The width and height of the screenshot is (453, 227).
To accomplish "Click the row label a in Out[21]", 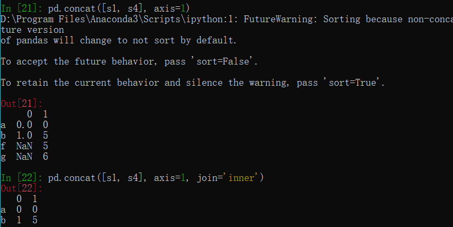I will click(x=4, y=125).
